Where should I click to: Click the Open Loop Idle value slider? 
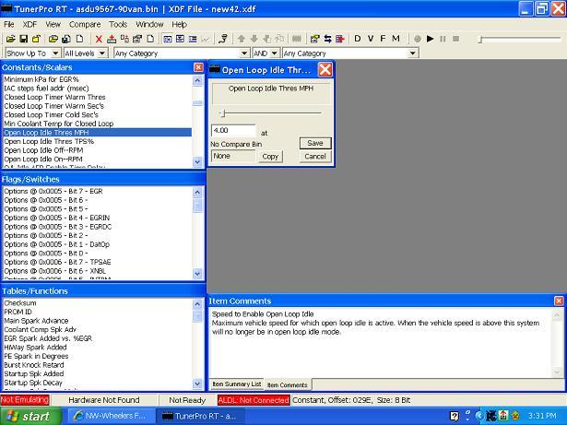point(222,112)
